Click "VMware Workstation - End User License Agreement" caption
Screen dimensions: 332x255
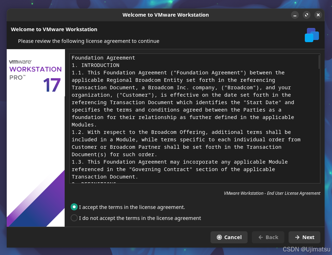(272, 193)
